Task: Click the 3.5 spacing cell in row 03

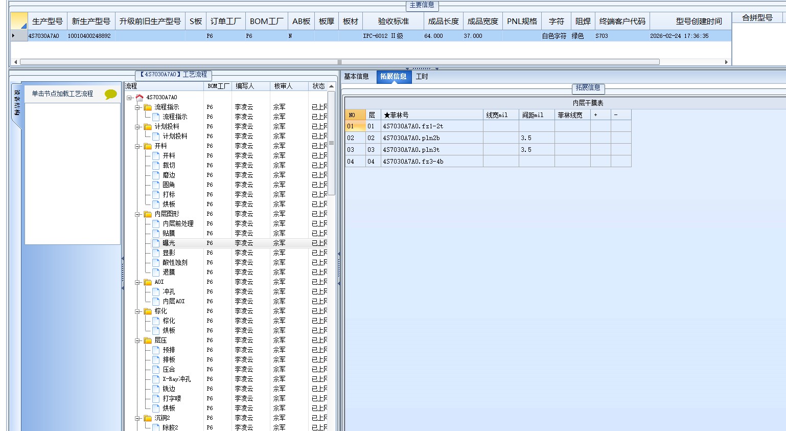Action: [x=537, y=150]
